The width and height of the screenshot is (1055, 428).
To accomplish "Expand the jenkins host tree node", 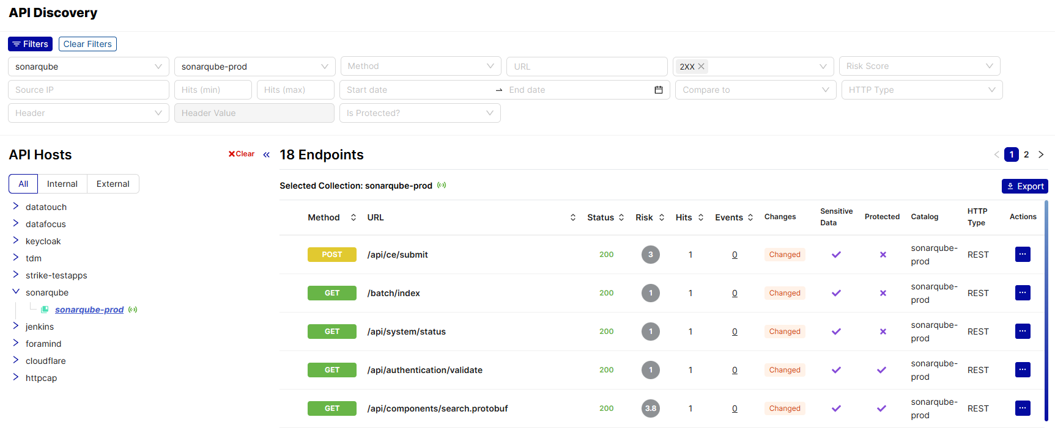I will (x=16, y=326).
